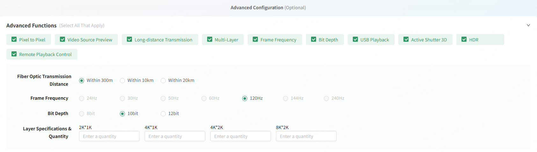Focus the 4K*2K quantity input
Image resolution: width=537 pixels, height=152 pixels.
pos(240,136)
